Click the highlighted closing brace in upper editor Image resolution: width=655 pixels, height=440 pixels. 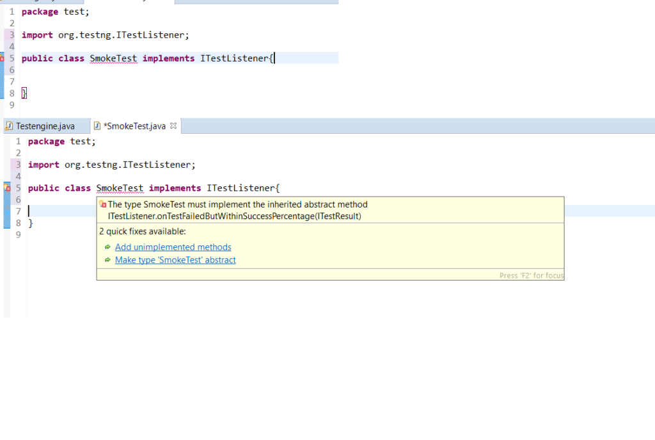pos(24,94)
